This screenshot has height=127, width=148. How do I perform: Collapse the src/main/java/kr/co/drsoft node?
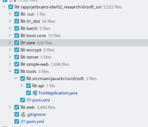coord(16,78)
